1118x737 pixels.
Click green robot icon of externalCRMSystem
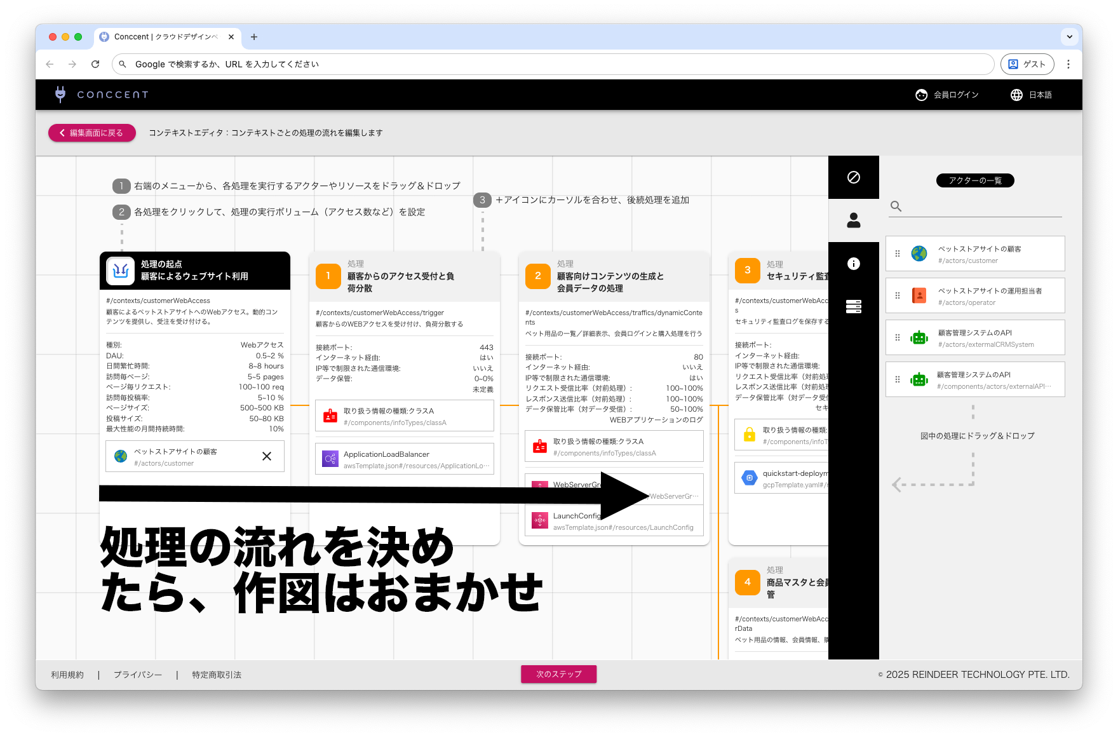tap(919, 337)
